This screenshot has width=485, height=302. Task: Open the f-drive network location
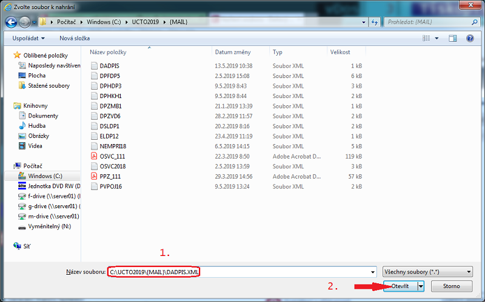click(x=54, y=196)
